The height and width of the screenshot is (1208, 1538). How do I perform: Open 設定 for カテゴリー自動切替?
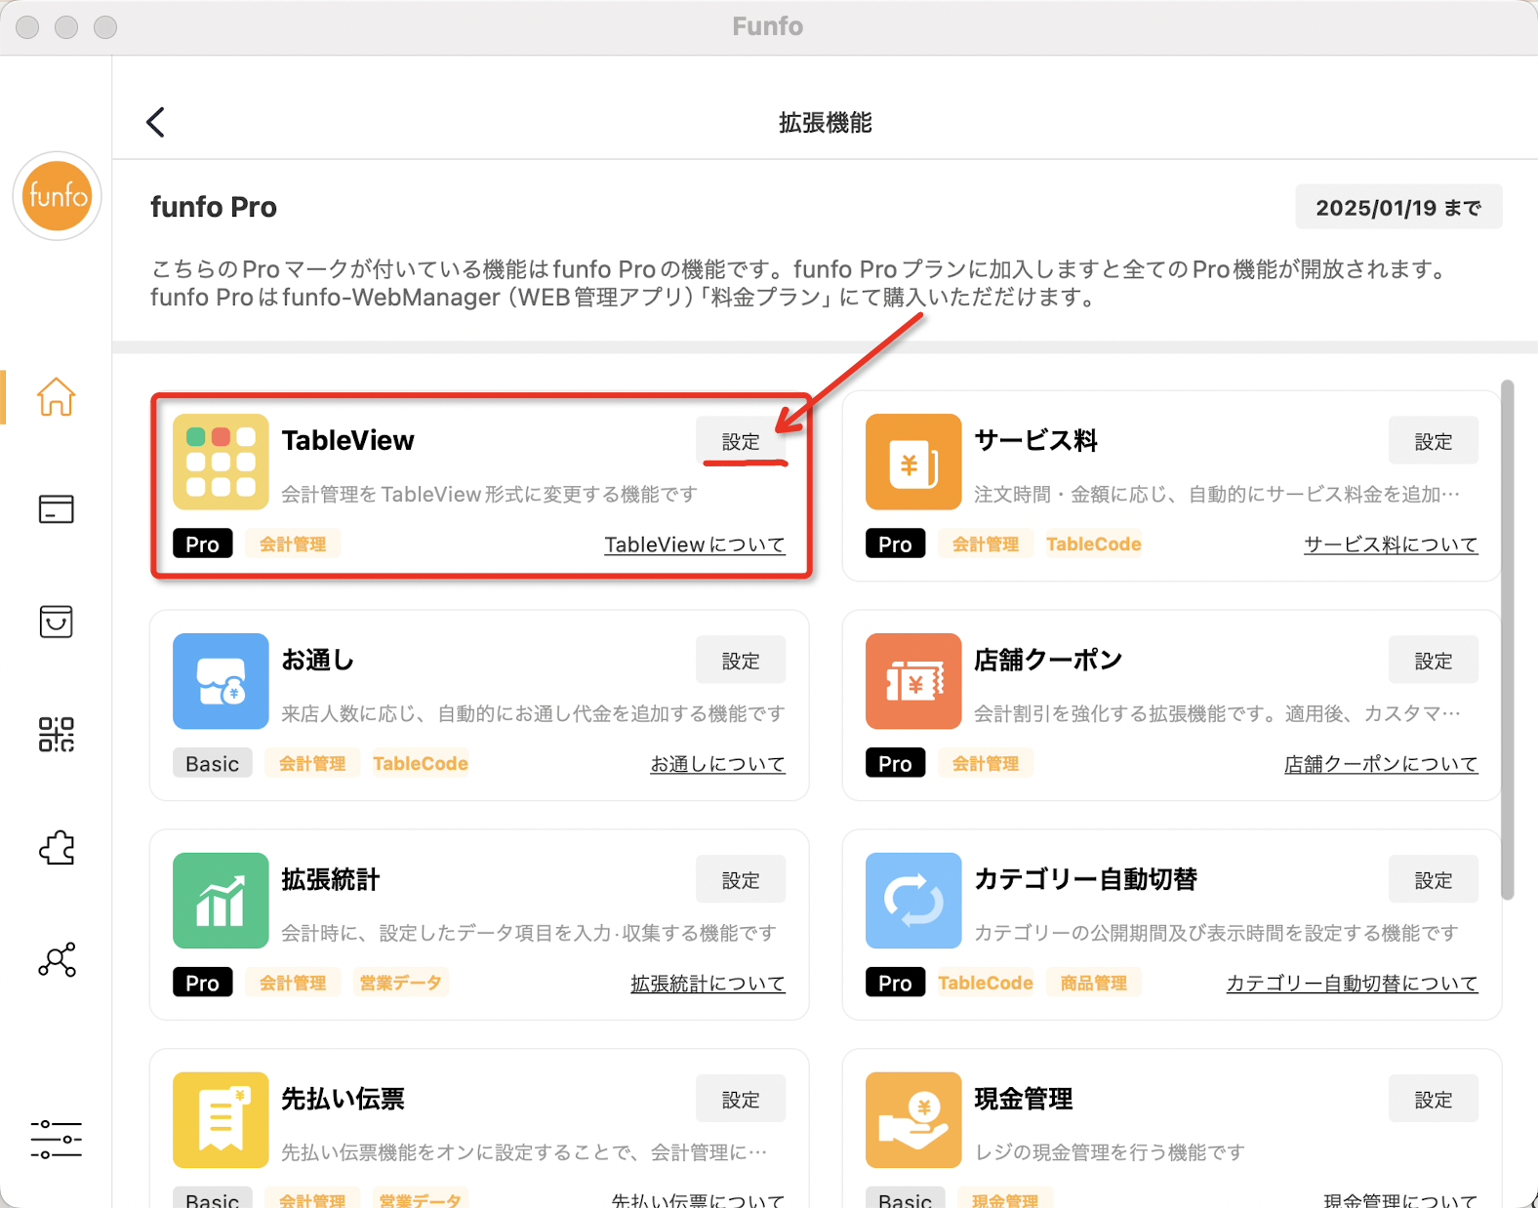(1434, 880)
